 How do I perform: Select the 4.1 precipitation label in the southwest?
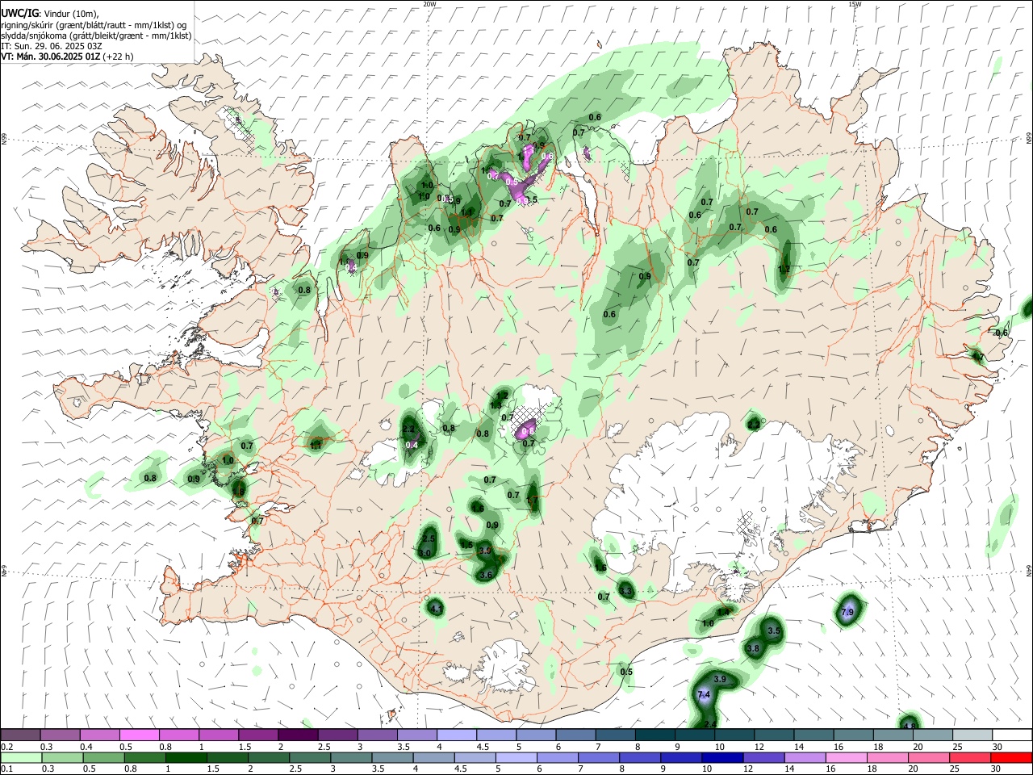[437, 609]
